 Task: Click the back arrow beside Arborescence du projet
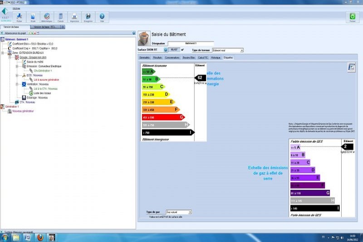pos(2,33)
